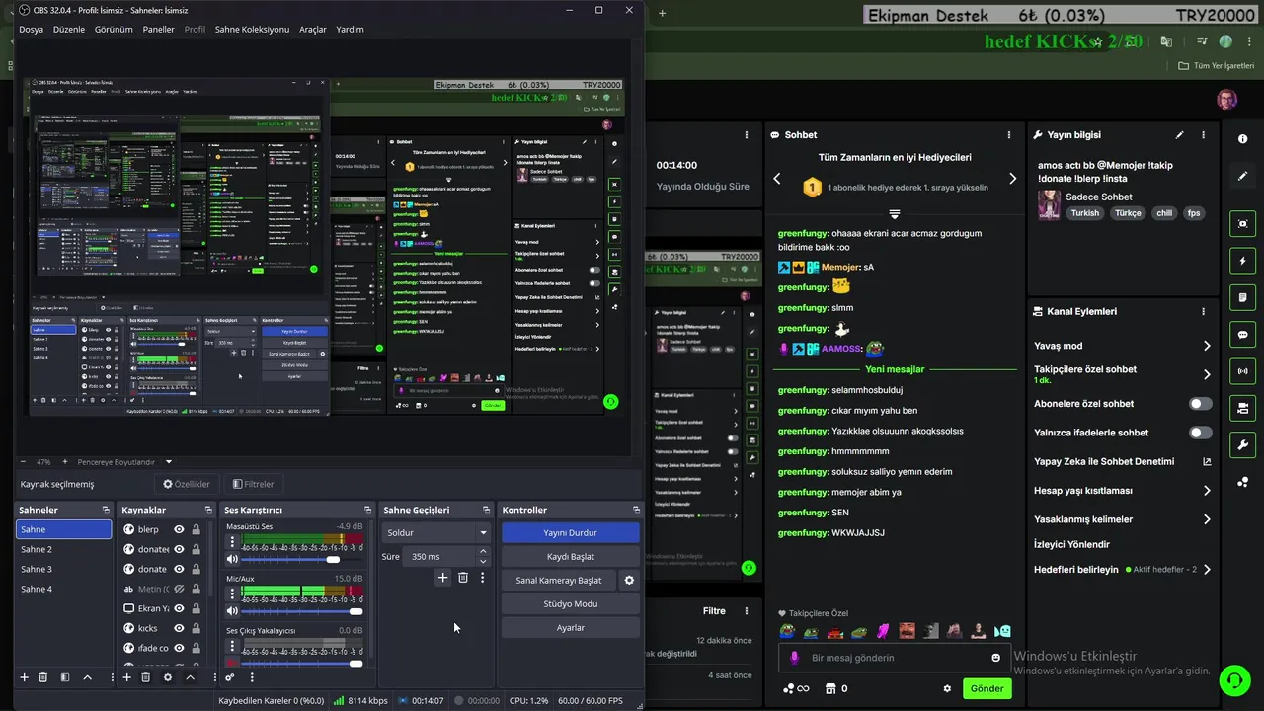Open Paneller menu in OBS
Image resolution: width=1264 pixels, height=711 pixels.
(x=159, y=29)
